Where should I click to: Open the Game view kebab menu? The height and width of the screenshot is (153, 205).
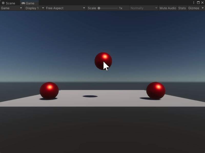[x=194, y=3]
